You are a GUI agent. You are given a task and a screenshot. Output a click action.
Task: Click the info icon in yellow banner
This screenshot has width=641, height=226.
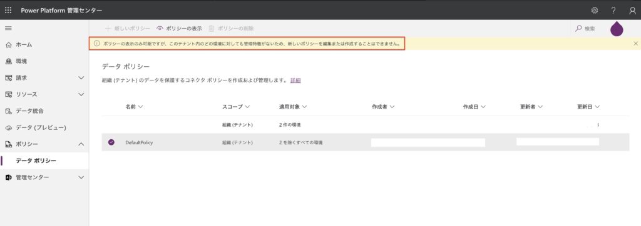(97, 43)
